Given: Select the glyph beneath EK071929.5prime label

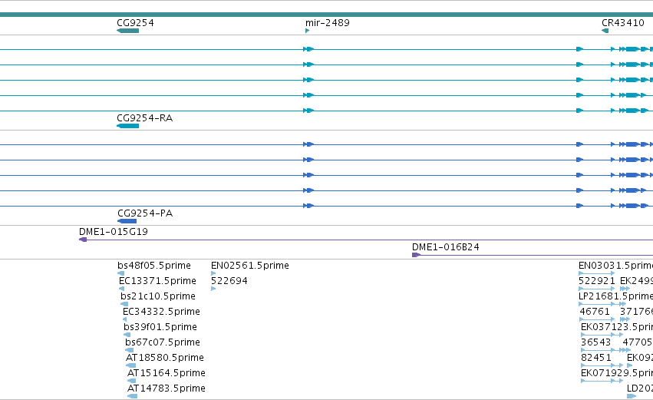Looking at the screenshot, I should click(602, 381).
